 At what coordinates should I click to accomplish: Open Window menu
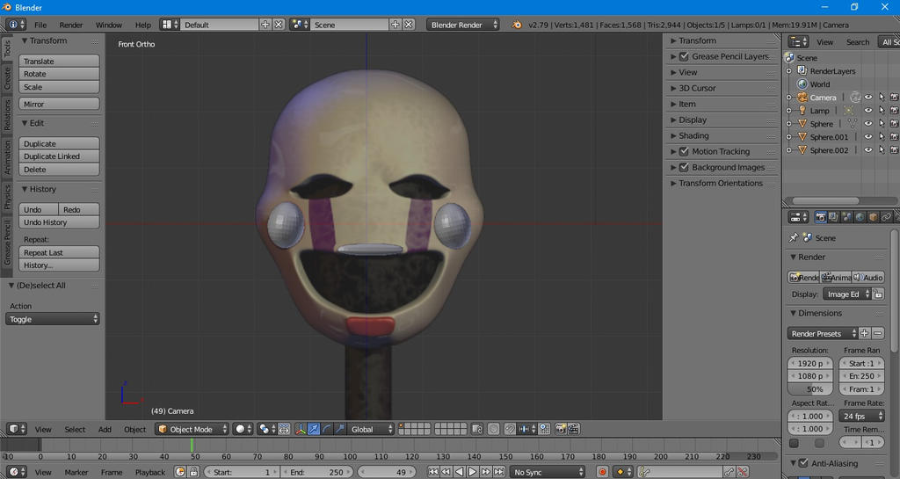(x=108, y=25)
